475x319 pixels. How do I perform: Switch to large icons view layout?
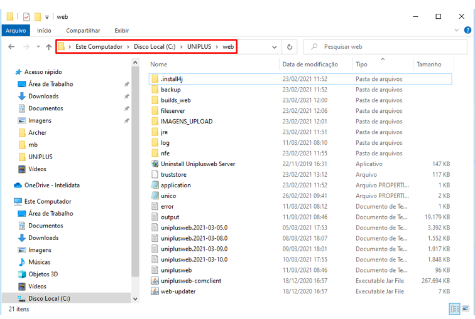coord(466,309)
